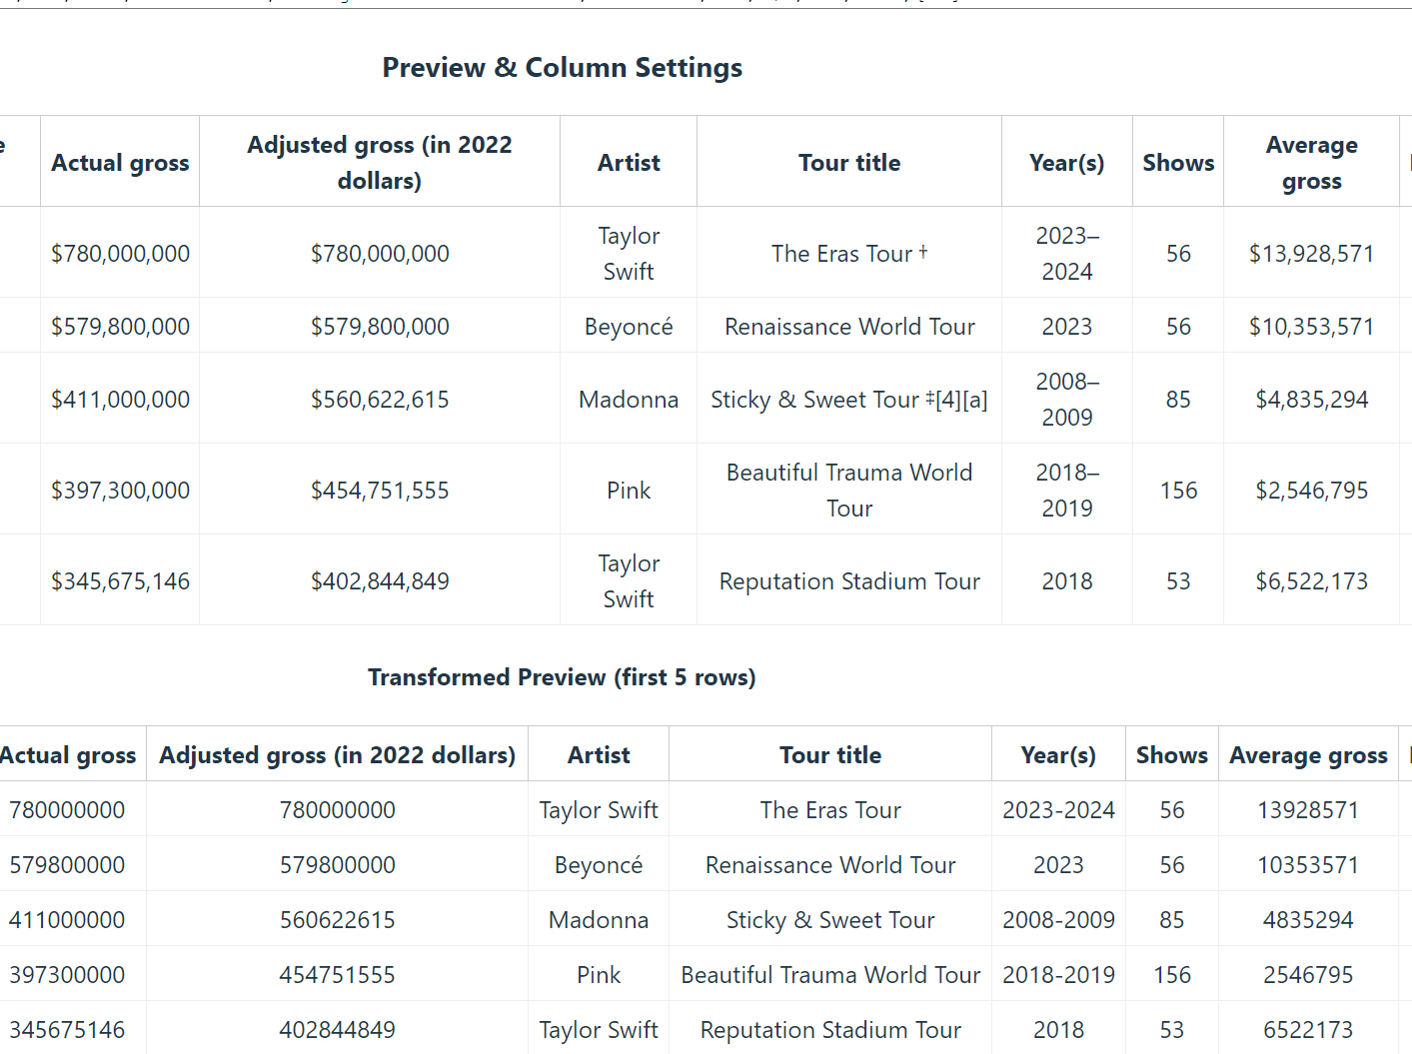Click '$780,000,000' in upper table's Actual gross column

pos(120,254)
